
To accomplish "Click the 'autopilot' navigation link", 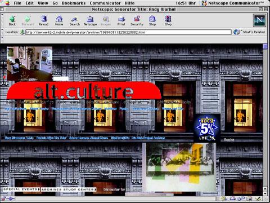I will [133, 102].
